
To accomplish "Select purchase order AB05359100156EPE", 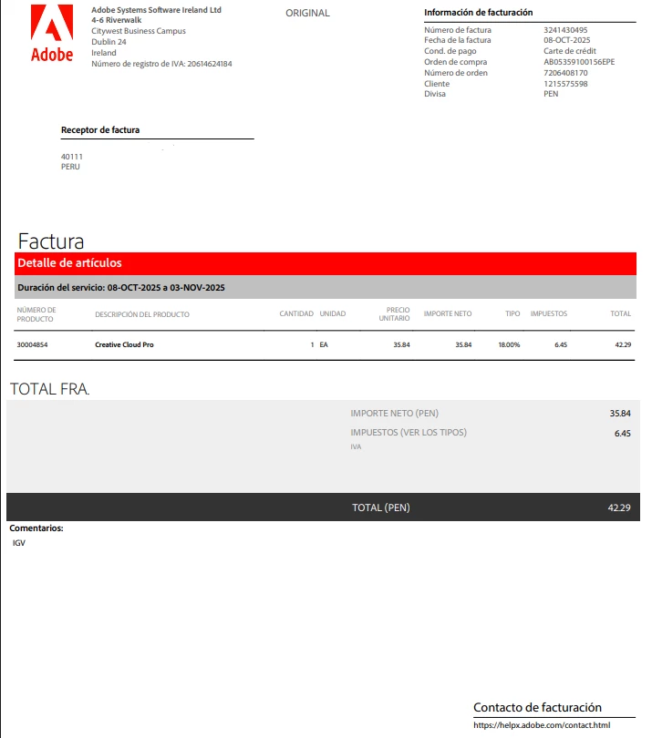I will pos(579,62).
